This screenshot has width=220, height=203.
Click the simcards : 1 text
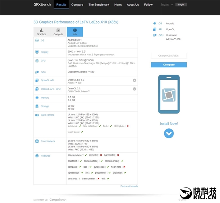(x=74, y=178)
